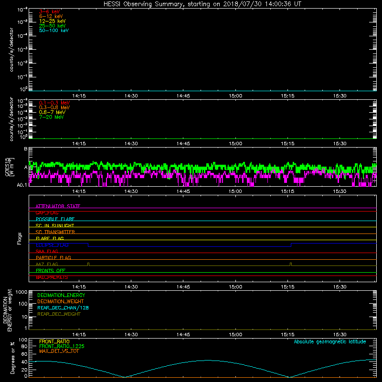Click the GOES15 W m-2 axis label
The height and width of the screenshot is (382, 382).
pos(10,167)
